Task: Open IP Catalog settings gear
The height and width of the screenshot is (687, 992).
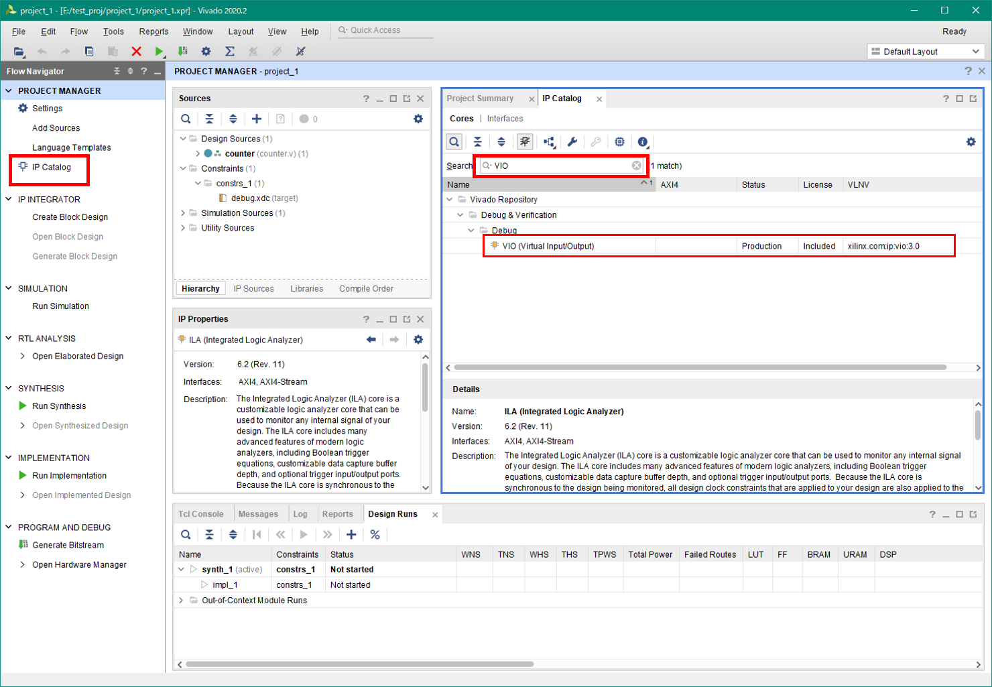Action: coord(971,141)
